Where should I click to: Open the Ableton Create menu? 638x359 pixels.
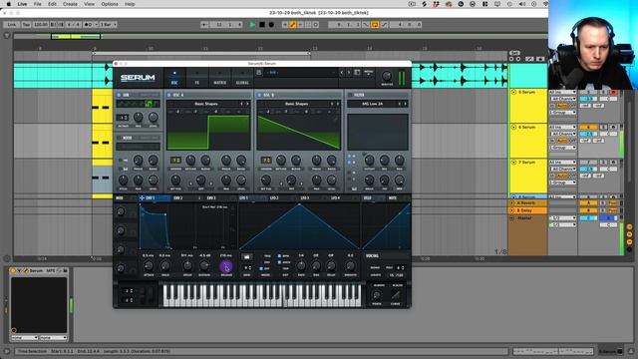point(70,4)
